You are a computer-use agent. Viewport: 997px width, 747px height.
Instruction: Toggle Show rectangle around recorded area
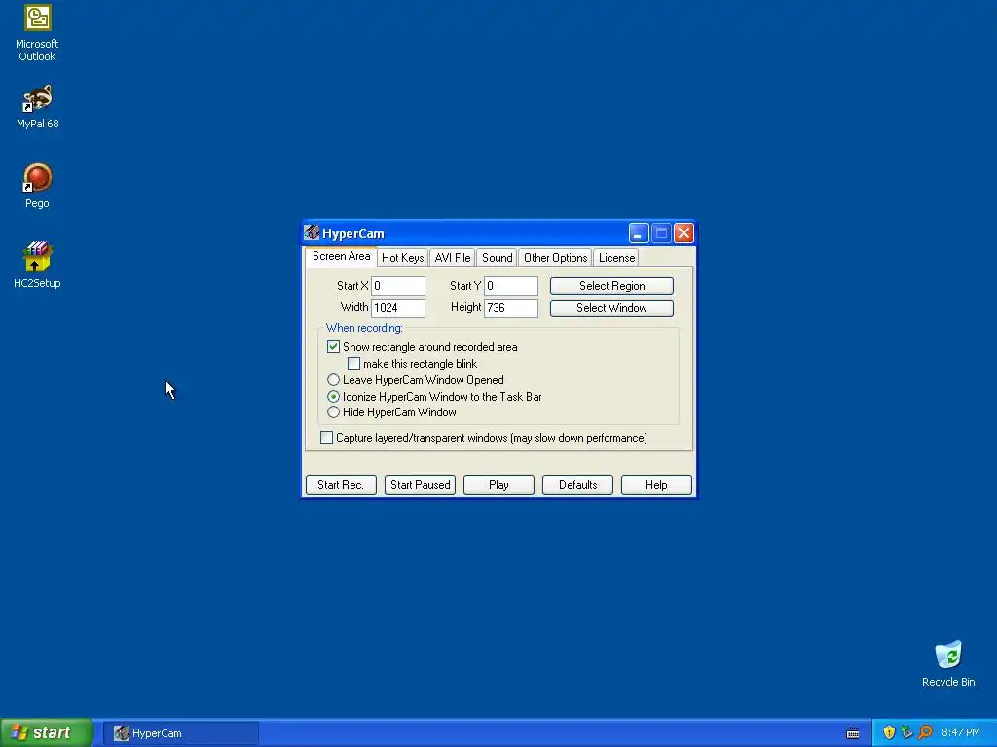pos(333,347)
